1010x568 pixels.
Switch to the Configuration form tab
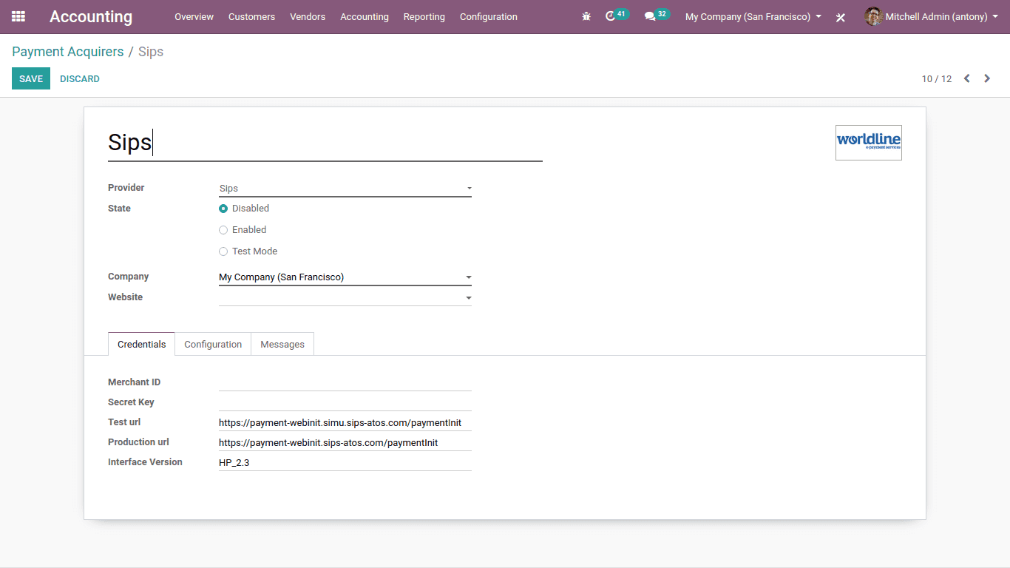point(213,344)
